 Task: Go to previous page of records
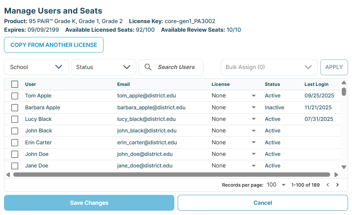pyautogui.click(x=328, y=185)
